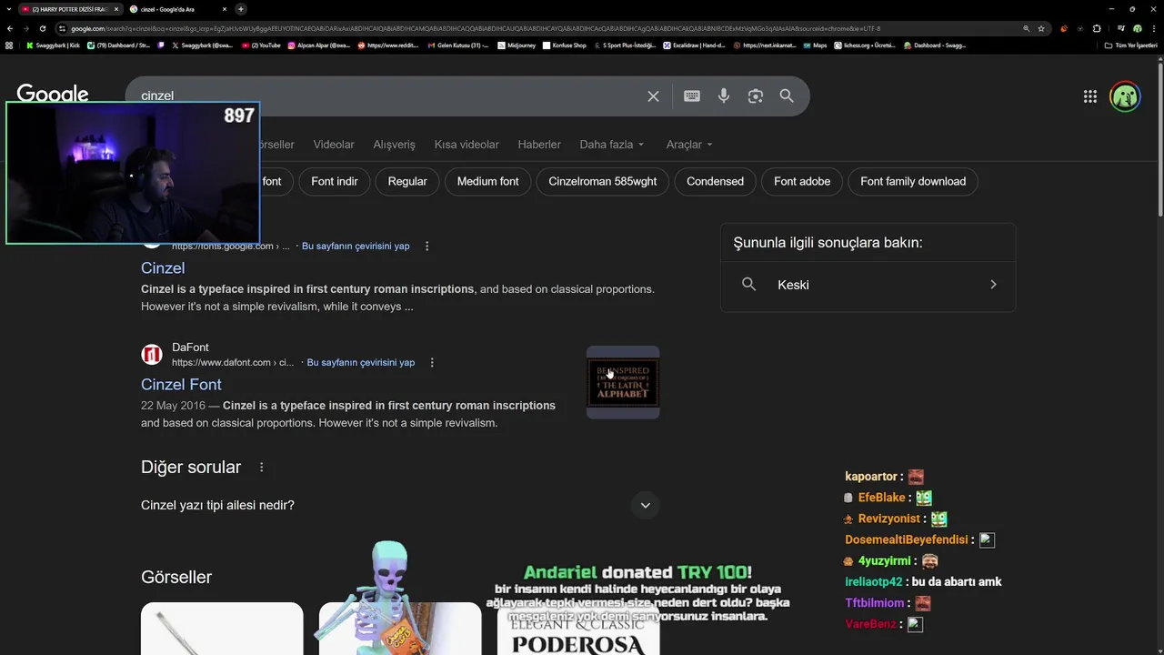Switch to the Kısa videolar tab

467,145
